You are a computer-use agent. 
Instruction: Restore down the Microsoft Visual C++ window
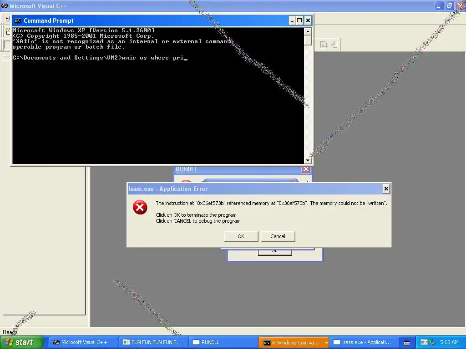tap(449, 5)
